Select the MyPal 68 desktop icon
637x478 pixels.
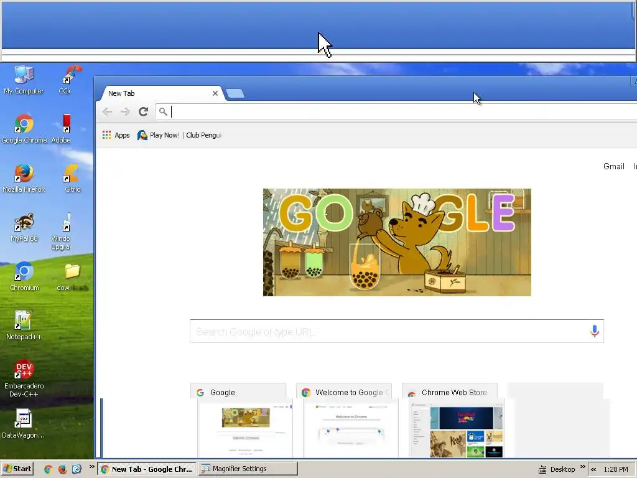coord(24,227)
